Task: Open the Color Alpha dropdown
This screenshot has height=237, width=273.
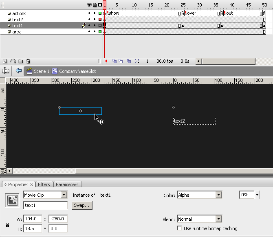Action: point(219,195)
